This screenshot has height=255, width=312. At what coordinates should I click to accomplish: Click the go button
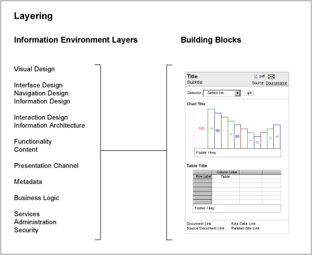249,93
